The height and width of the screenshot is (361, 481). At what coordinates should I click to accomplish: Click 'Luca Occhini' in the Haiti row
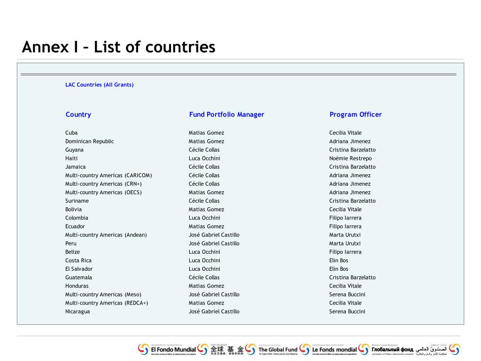[204, 158]
